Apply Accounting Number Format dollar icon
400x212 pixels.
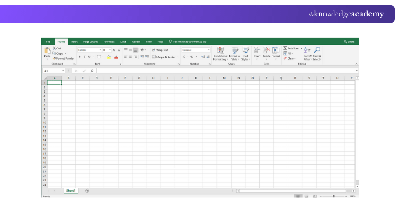pyautogui.click(x=184, y=57)
